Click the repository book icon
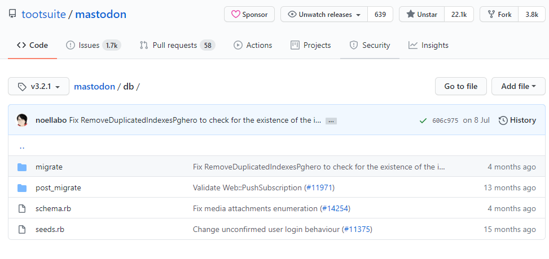This screenshot has height=259, width=549. coord(12,14)
